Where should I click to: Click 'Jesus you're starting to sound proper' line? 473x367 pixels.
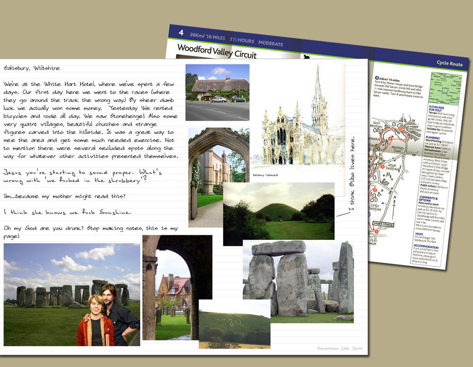point(83,173)
